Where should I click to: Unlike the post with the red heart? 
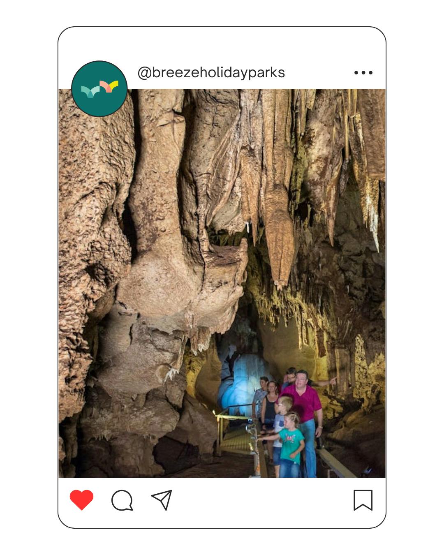81,499
